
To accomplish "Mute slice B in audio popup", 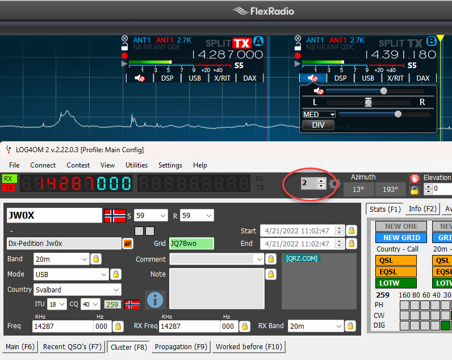I will tap(319, 91).
